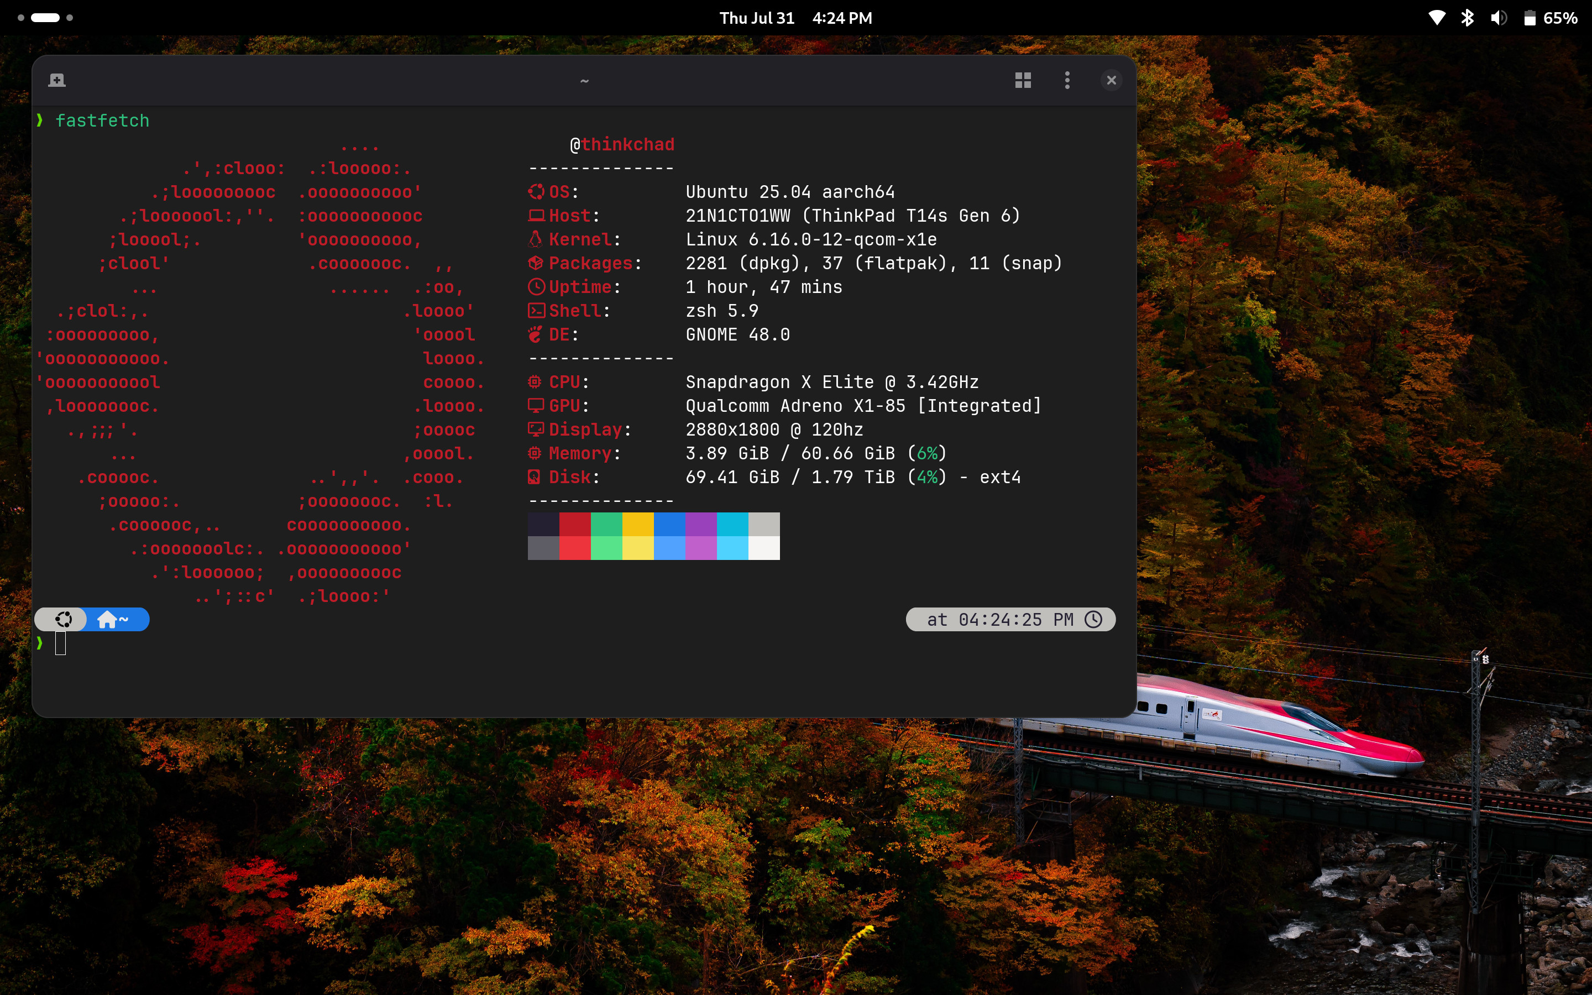
Task: Click the new tab icon in terminal header
Action: coord(57,80)
